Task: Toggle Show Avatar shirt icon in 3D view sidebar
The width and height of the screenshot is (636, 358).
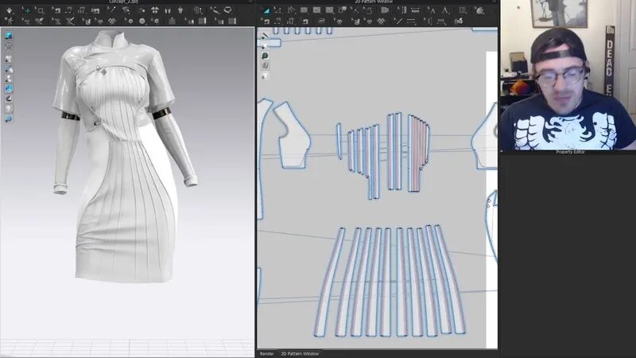Action: point(9,46)
